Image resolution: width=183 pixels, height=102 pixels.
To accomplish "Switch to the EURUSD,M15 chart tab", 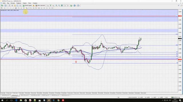I will point(15,95).
